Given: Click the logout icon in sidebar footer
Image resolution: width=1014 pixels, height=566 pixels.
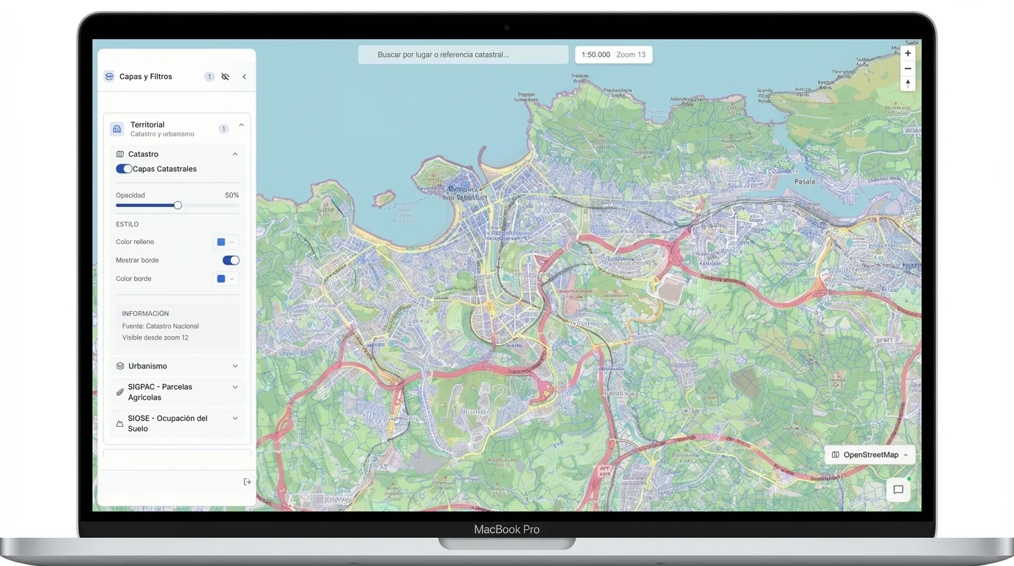Looking at the screenshot, I should (247, 482).
